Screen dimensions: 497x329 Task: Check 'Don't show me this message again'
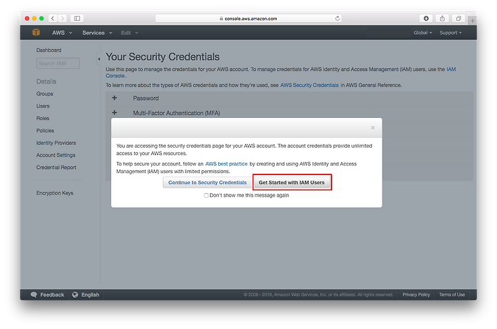206,196
